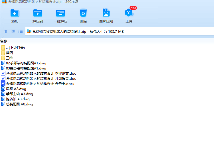Click the zip archive icon in the path bar
The width and height of the screenshot is (214, 151).
pos(29,31)
